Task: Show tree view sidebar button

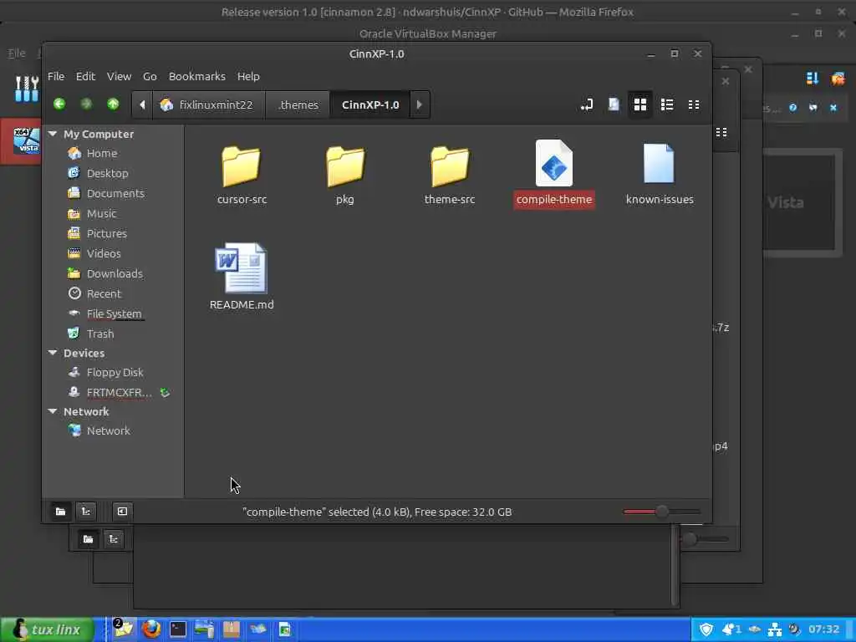Action: pos(86,512)
